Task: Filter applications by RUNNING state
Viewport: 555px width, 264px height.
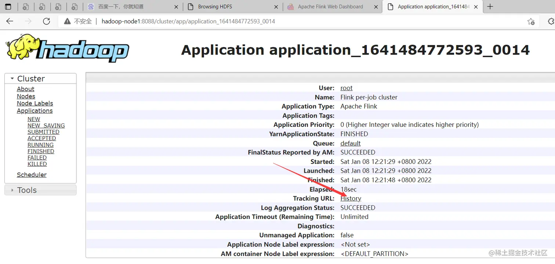Action: click(x=40, y=145)
